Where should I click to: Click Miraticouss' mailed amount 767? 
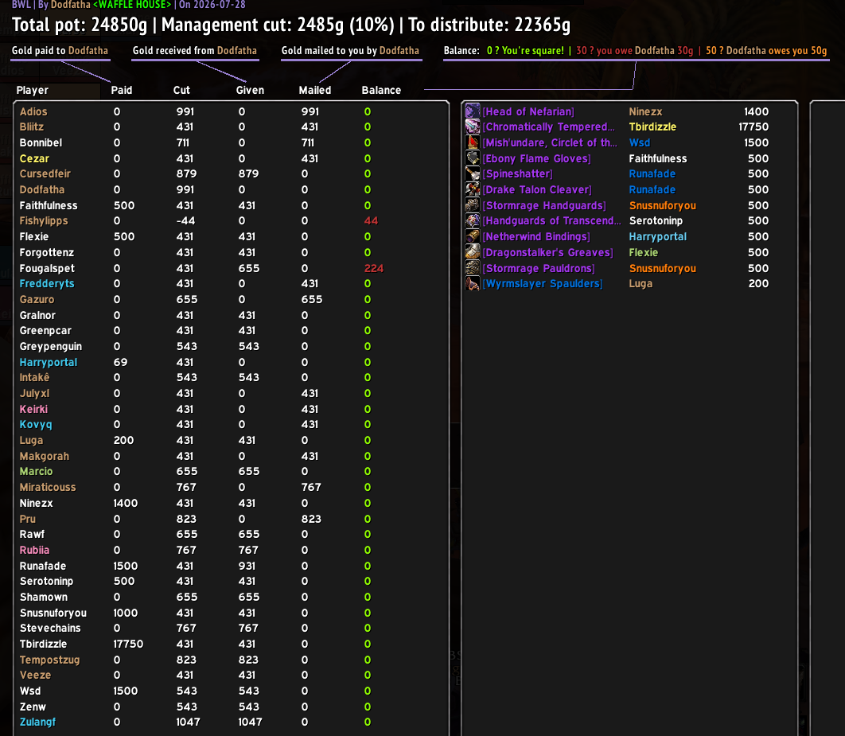311,488
